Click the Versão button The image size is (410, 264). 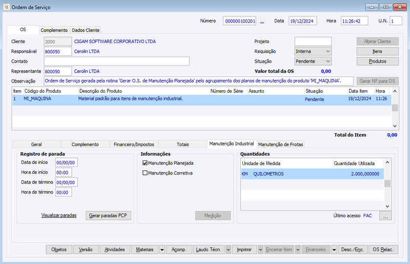[86, 250]
